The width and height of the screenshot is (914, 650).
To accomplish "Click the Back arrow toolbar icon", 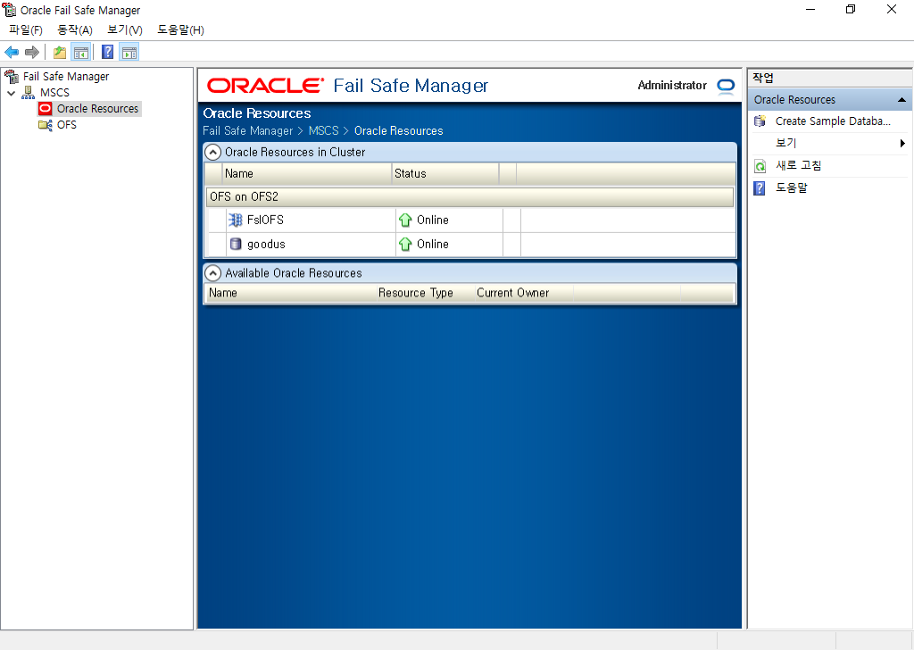I will coord(12,53).
